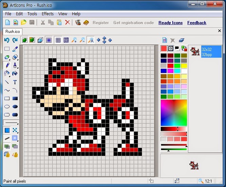226x187 pixels.
Task: Toggle the secondary hatched grid button
Action: click(x=66, y=40)
